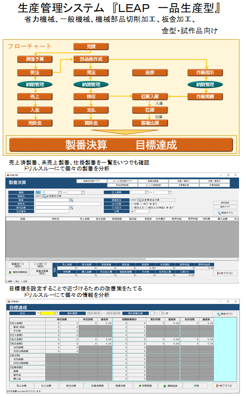Select the 完了 radio button for 出力対象
The width and height of the screenshot is (246, 397).
[141, 204]
